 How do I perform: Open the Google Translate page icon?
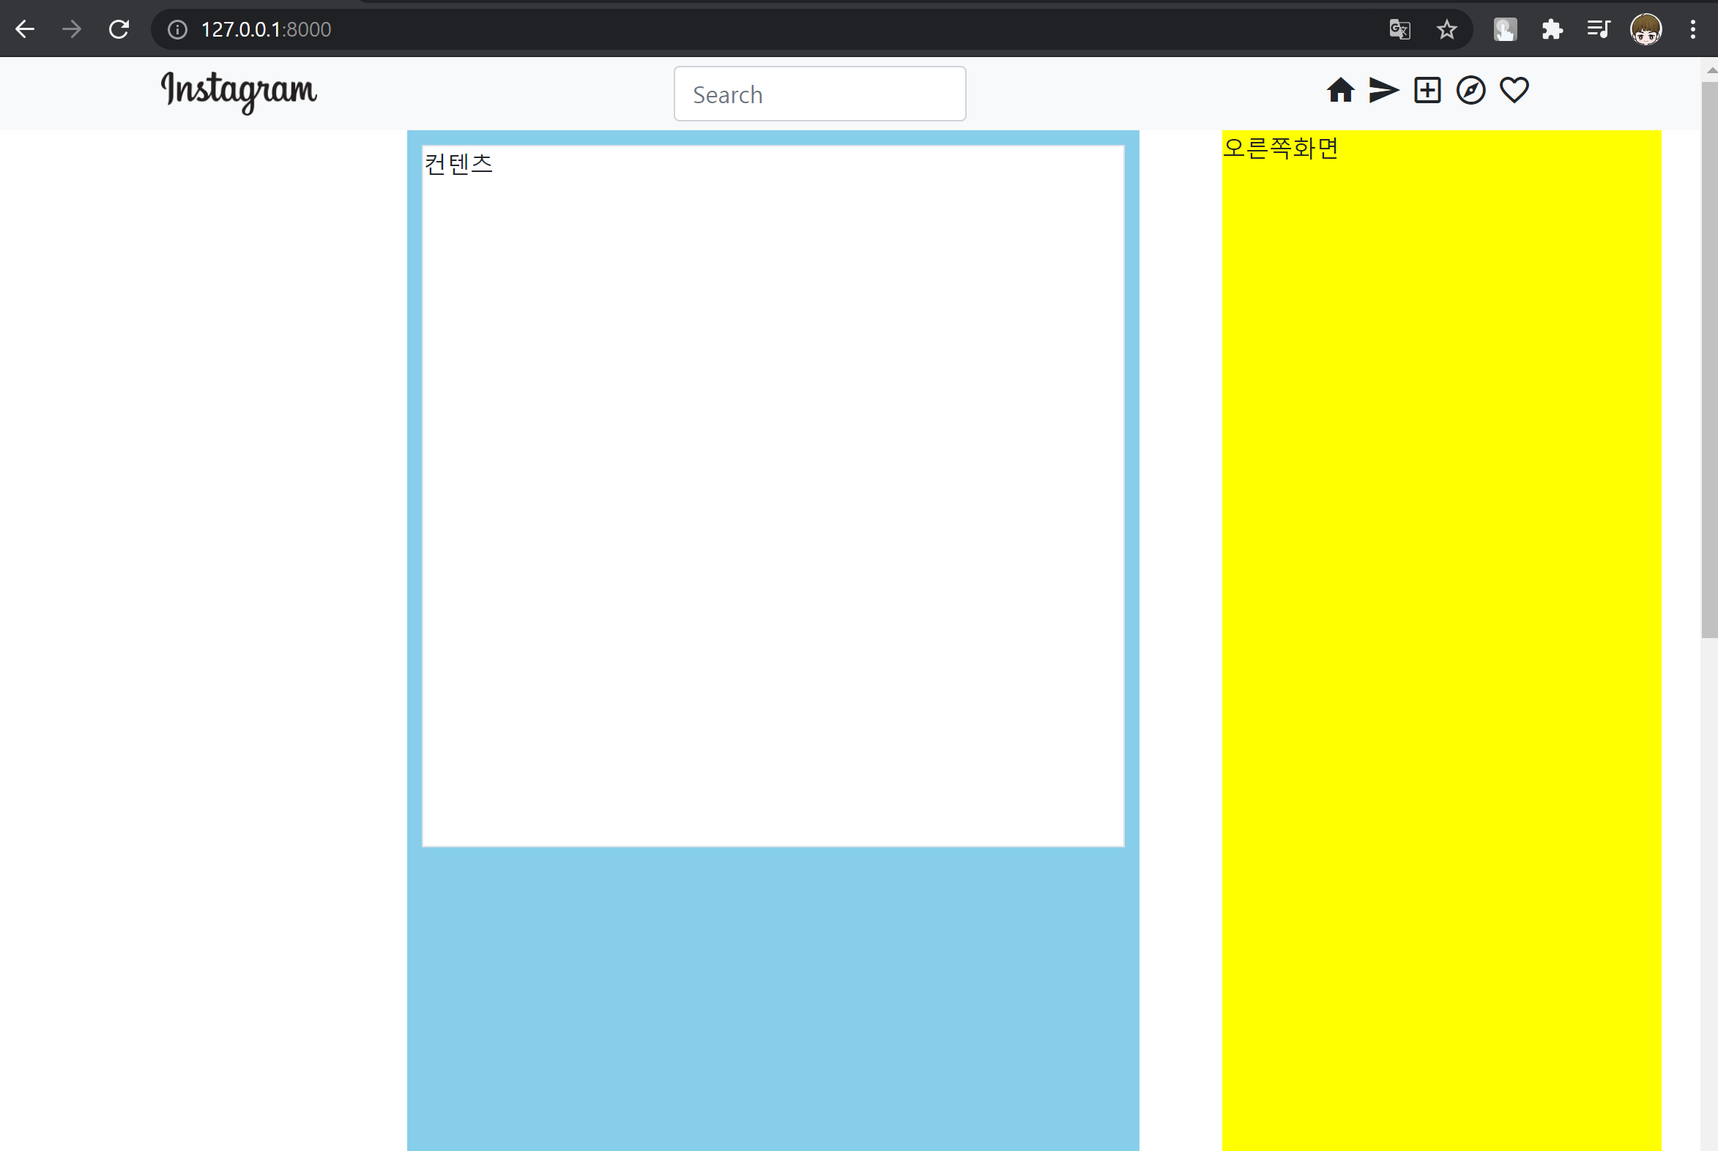(x=1399, y=29)
